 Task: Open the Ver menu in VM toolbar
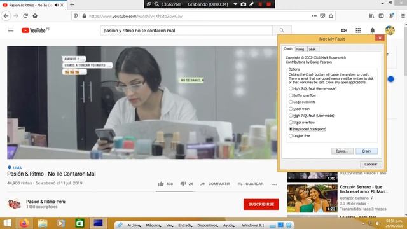pos(170,225)
